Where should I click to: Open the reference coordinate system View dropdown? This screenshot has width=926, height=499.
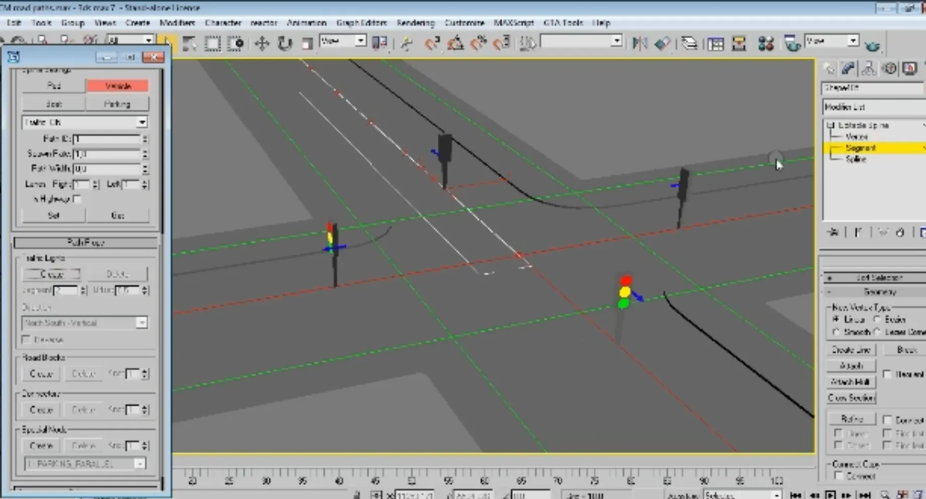click(360, 41)
